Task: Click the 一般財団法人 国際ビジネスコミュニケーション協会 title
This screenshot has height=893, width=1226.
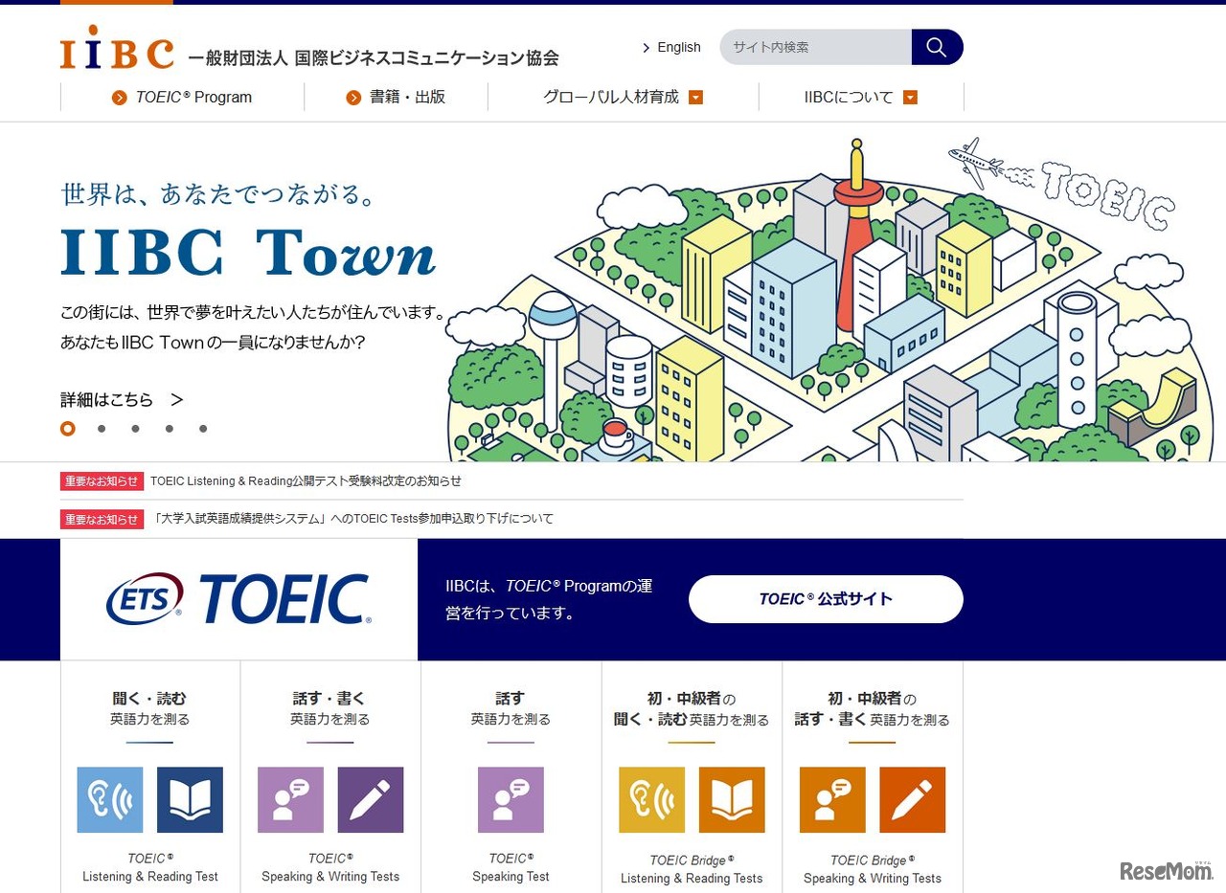Action: click(374, 58)
